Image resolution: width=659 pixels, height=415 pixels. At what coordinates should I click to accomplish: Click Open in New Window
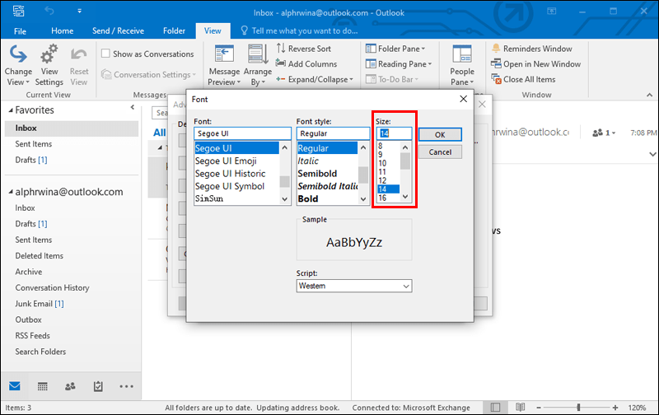(x=536, y=64)
